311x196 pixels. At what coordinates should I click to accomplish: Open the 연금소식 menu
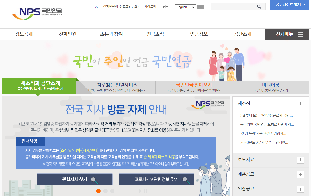click(x=155, y=34)
